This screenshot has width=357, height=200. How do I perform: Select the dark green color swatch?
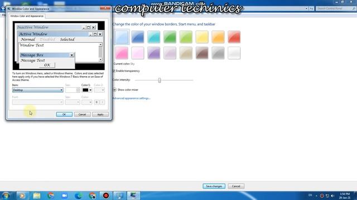[170, 37]
